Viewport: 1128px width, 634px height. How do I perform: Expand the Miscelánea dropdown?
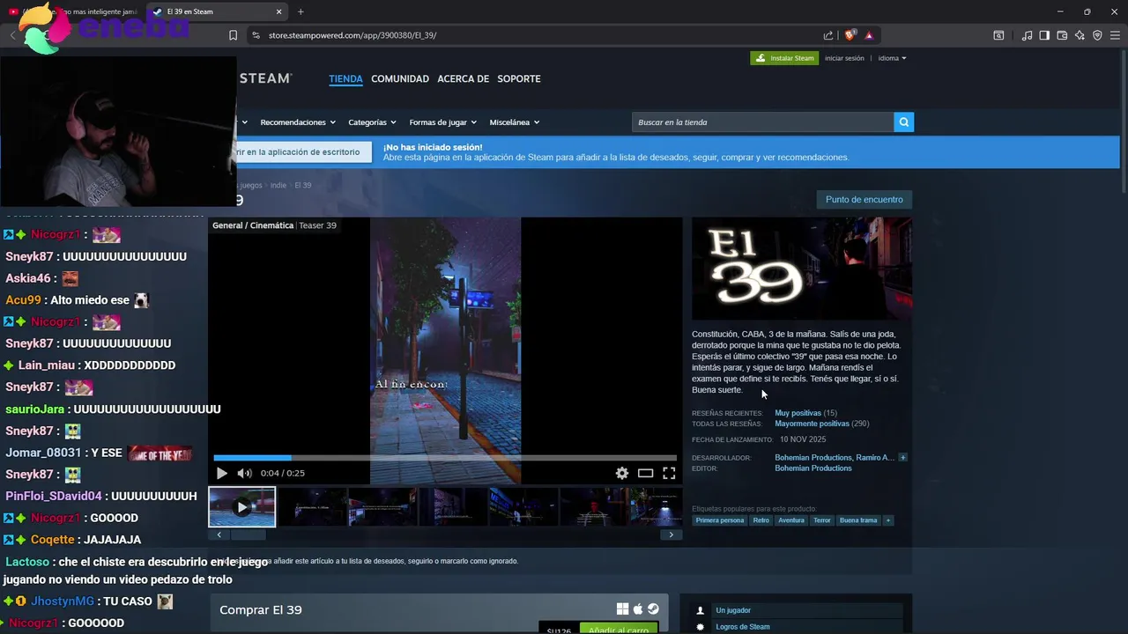pyautogui.click(x=515, y=122)
